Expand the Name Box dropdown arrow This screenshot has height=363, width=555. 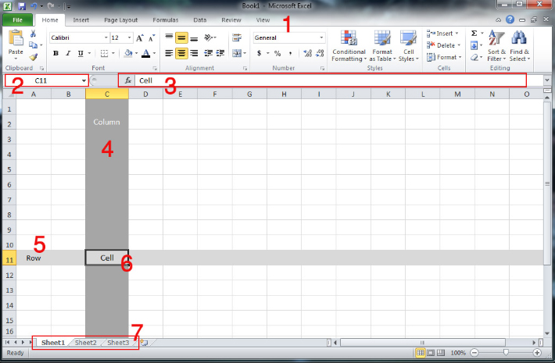[84, 80]
